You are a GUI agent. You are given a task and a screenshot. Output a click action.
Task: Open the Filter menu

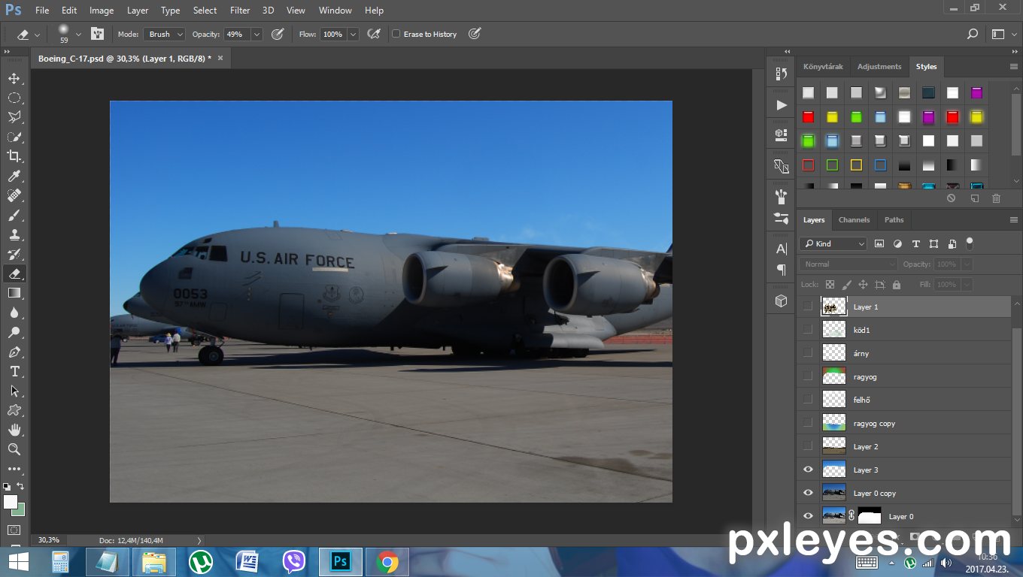tap(240, 11)
